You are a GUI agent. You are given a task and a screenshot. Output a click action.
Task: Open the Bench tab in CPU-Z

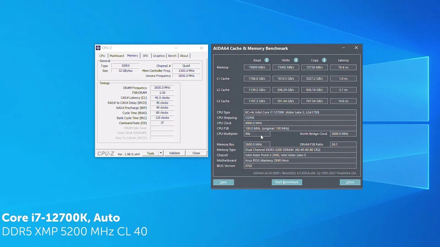172,56
